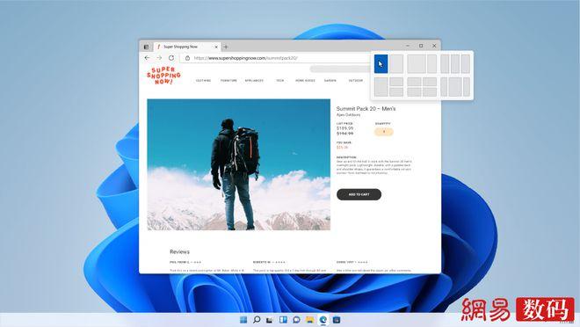Click the browser forward arrow
The height and width of the screenshot is (327, 580).
[159, 58]
